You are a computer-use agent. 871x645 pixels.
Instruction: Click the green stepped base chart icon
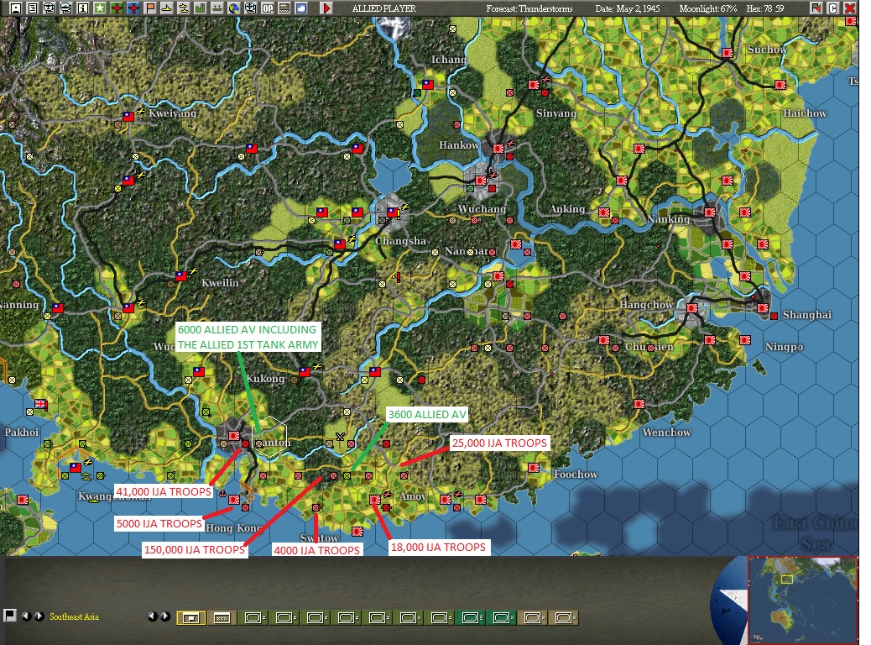point(200,8)
